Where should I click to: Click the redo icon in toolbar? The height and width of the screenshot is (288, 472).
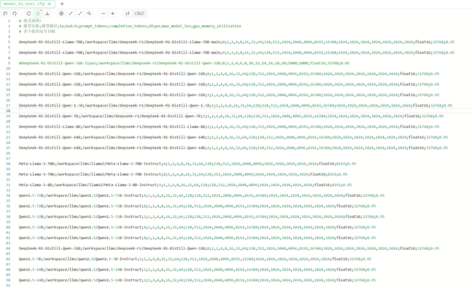tap(15, 13)
